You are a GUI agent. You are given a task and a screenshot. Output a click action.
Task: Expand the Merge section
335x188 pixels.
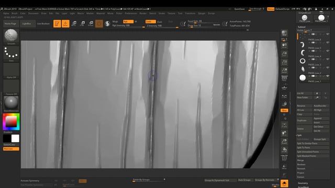300,160
